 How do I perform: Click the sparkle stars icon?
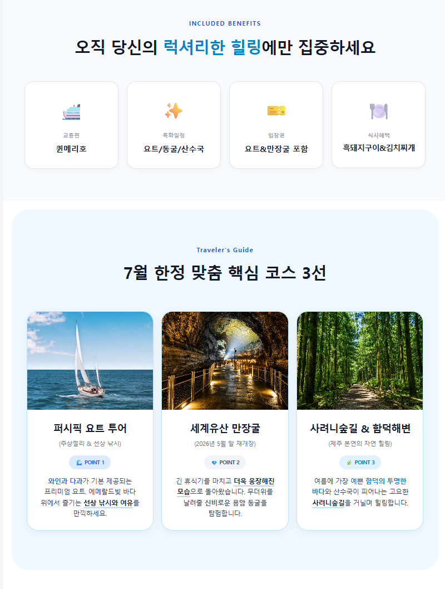pyautogui.click(x=174, y=110)
